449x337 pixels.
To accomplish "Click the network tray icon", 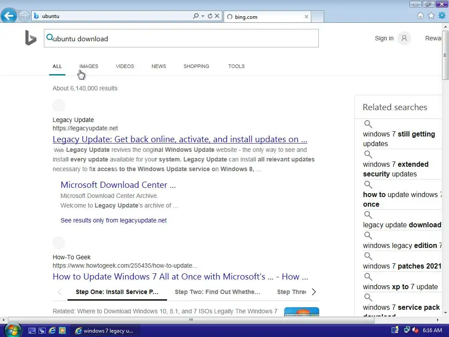I will 407,330.
